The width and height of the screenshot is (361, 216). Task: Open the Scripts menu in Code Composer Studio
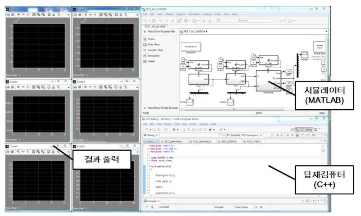193,124
